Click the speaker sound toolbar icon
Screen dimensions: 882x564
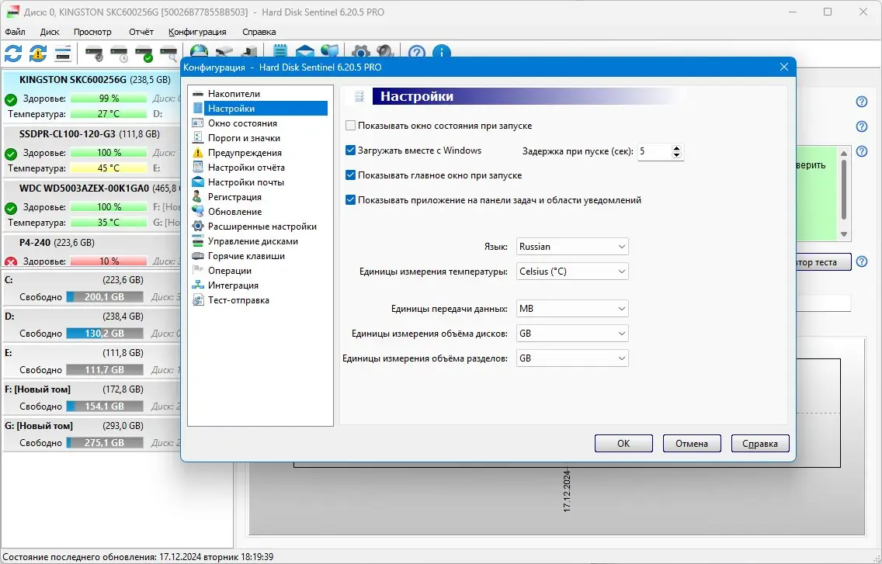(385, 51)
